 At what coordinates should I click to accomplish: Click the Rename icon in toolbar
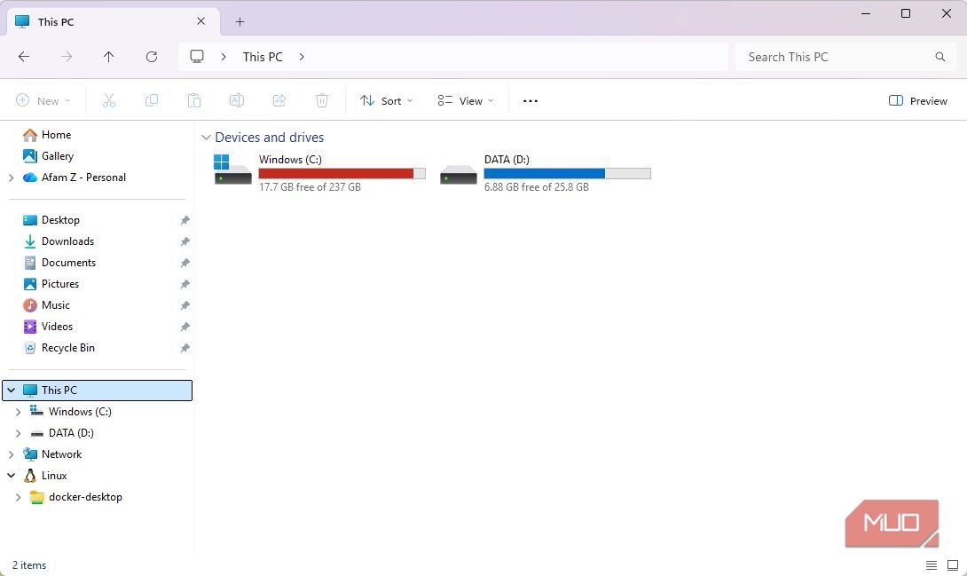tap(237, 100)
